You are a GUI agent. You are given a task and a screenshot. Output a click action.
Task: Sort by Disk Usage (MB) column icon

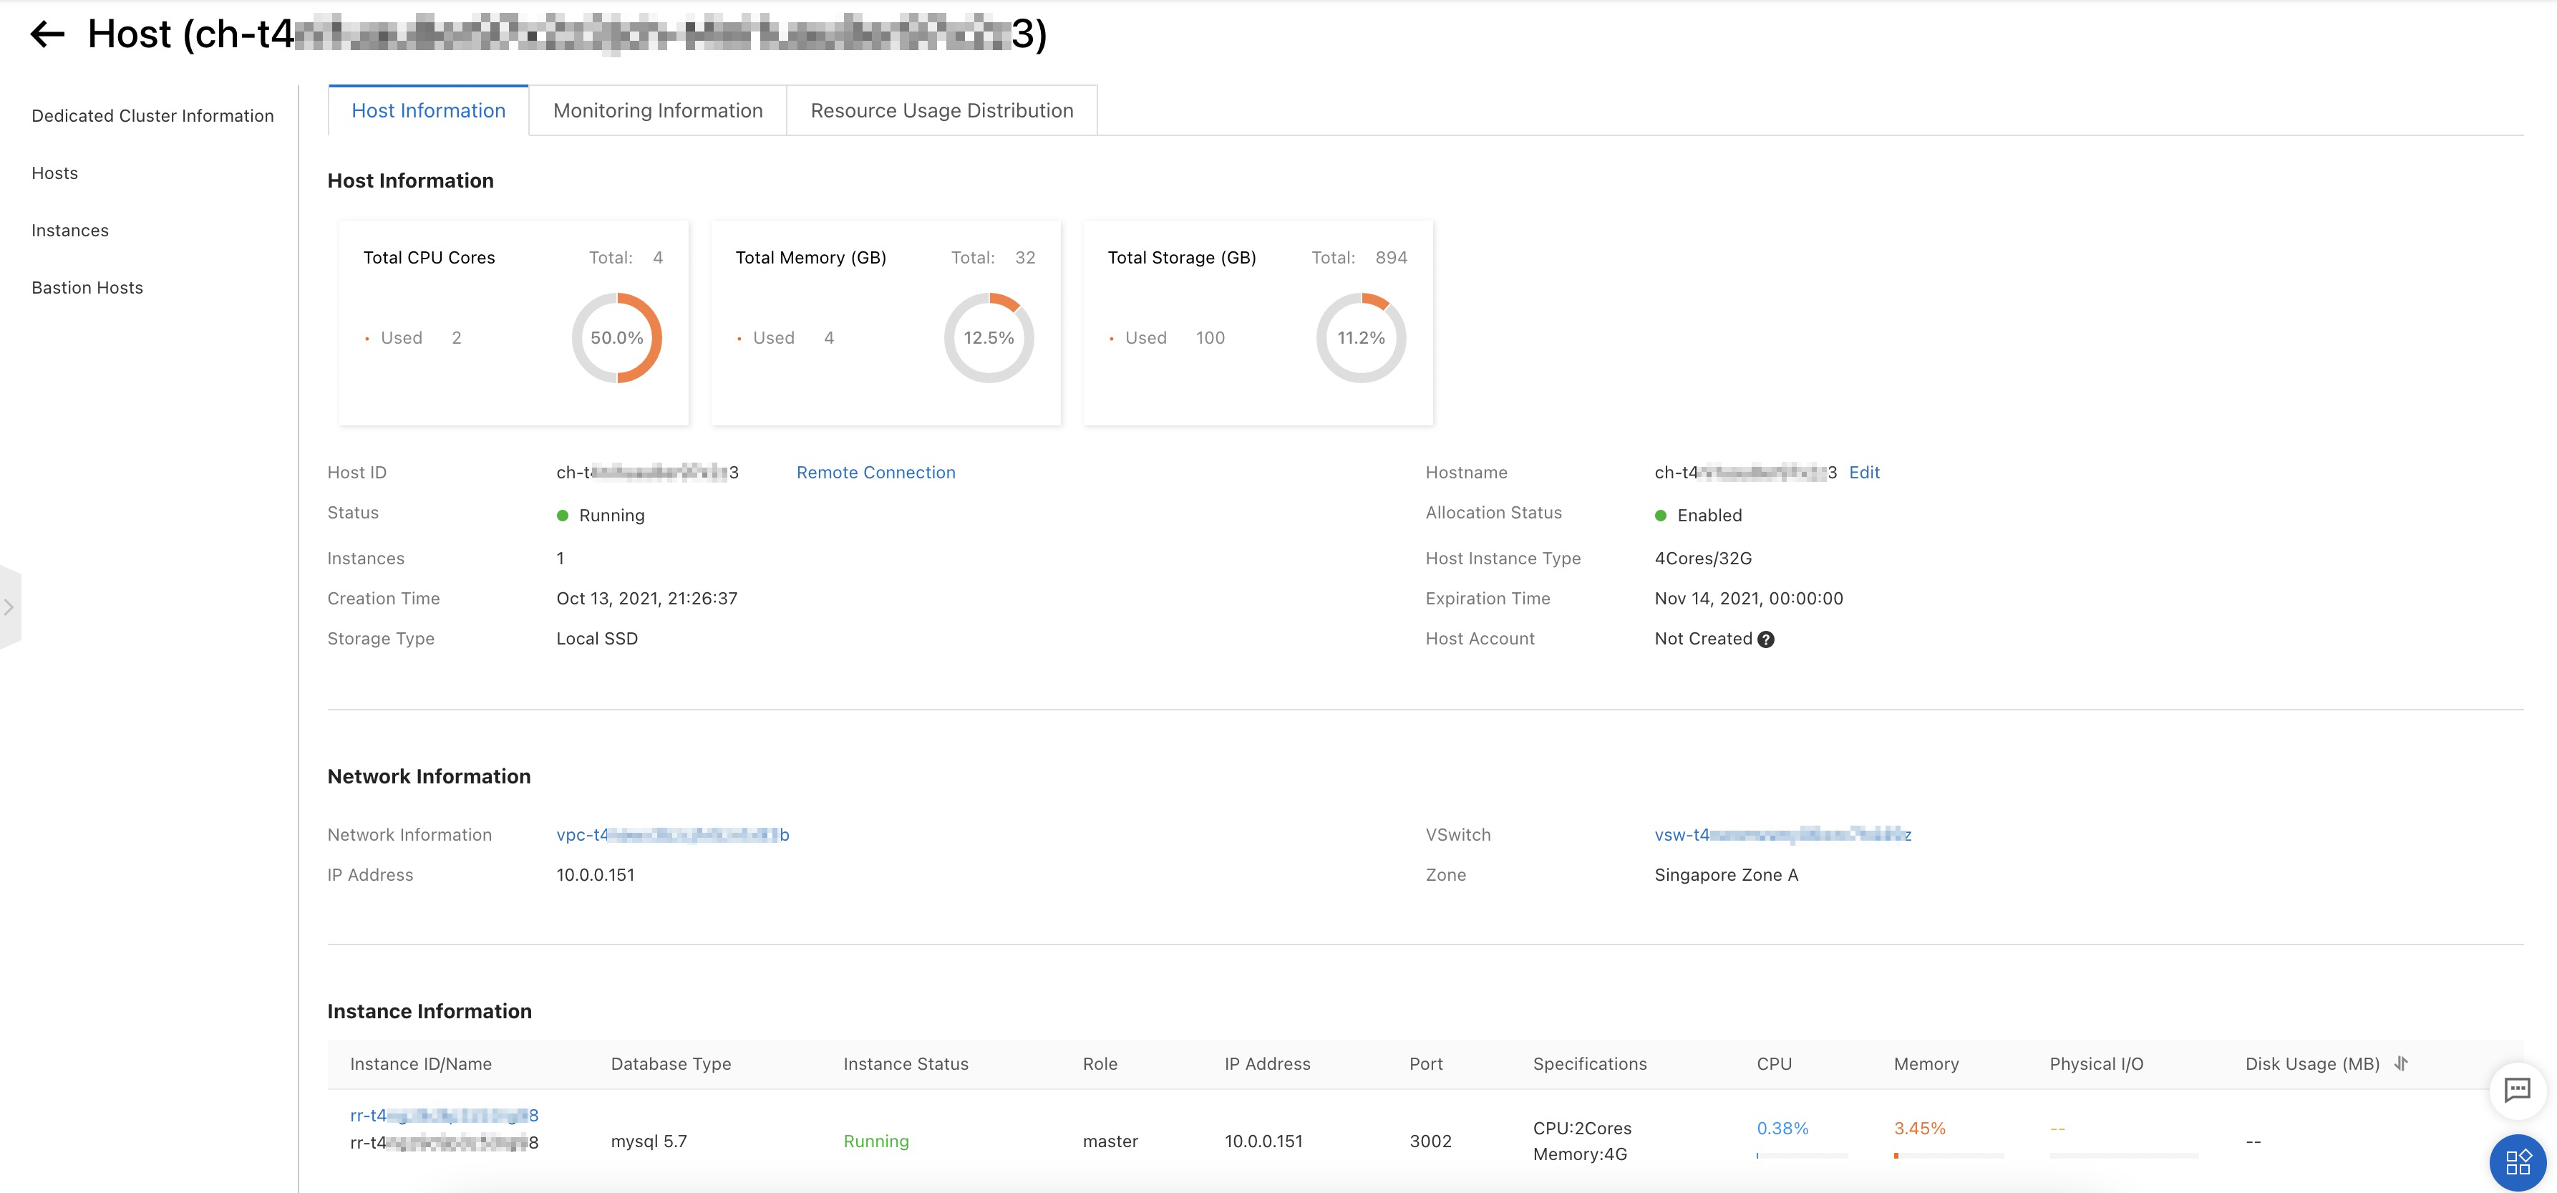pyautogui.click(x=2400, y=1064)
